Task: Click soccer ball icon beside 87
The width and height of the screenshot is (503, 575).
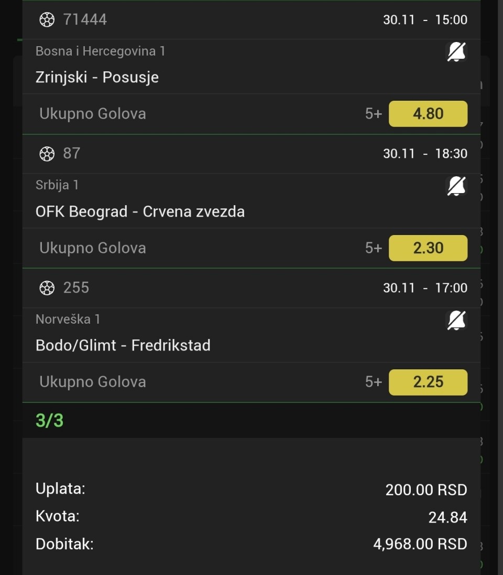Action: [x=47, y=154]
